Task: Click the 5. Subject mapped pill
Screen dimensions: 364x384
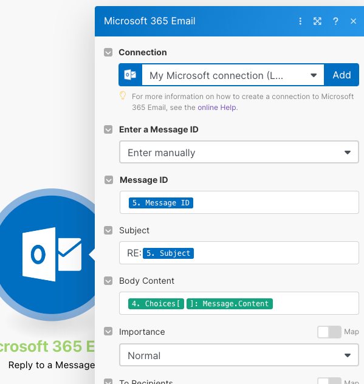Action: 168,253
